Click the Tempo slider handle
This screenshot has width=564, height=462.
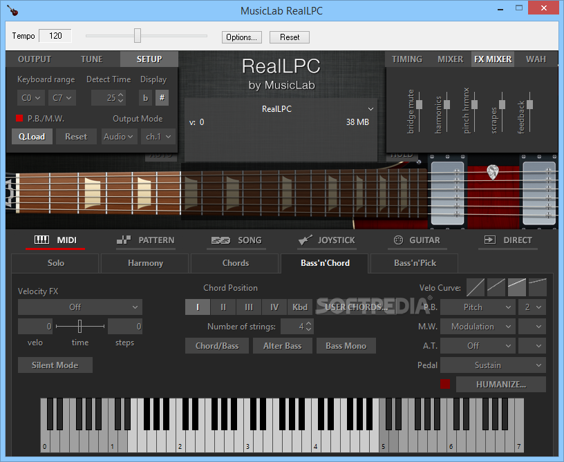(x=138, y=36)
